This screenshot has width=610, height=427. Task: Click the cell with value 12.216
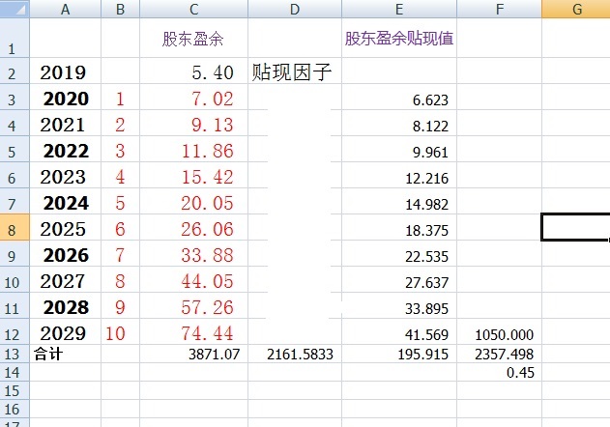coord(399,175)
